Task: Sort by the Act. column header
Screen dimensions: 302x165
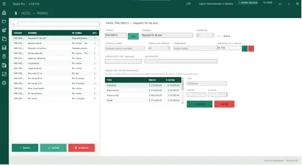Action: coord(94,33)
